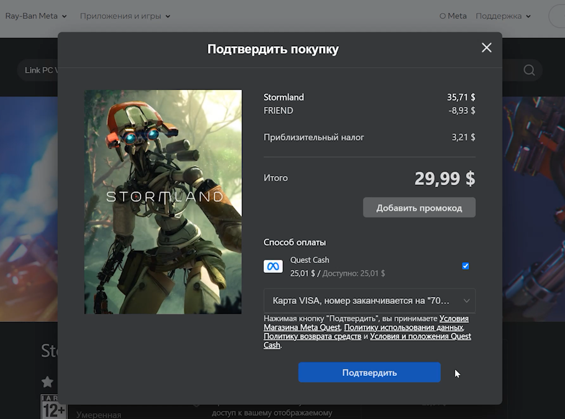Expand the Ray-Ban Meta menu
This screenshot has width=565, height=419.
pyautogui.click(x=35, y=16)
